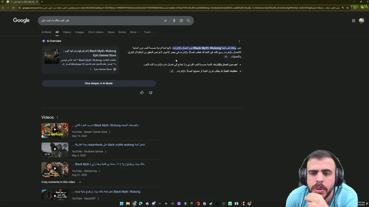Switch to Short videos tab
Image resolution: width=369 pixels, height=207 pixels.
(x=96, y=32)
